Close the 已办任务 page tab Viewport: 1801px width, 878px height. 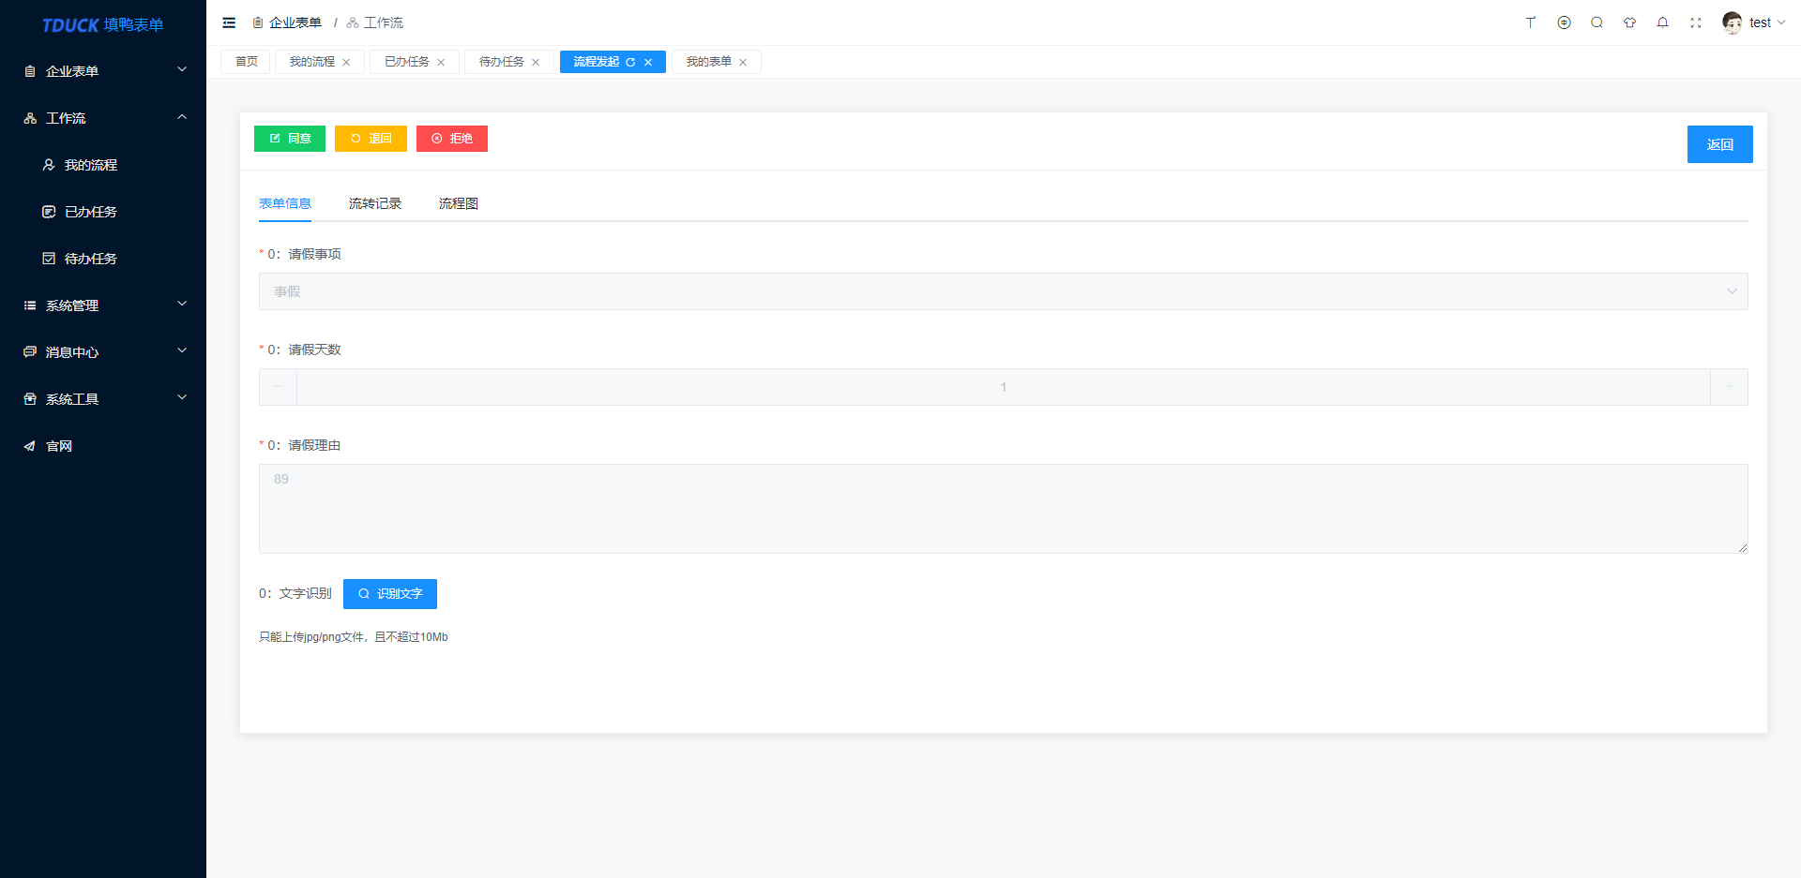[441, 63]
